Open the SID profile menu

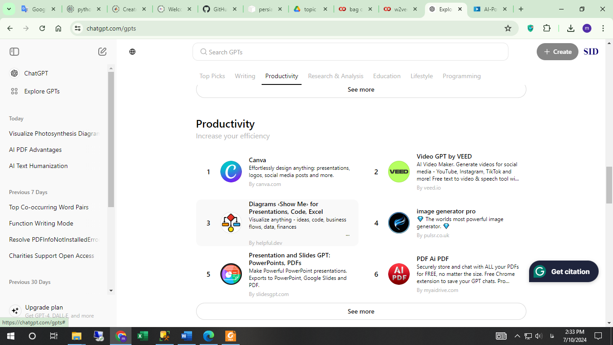(x=591, y=52)
